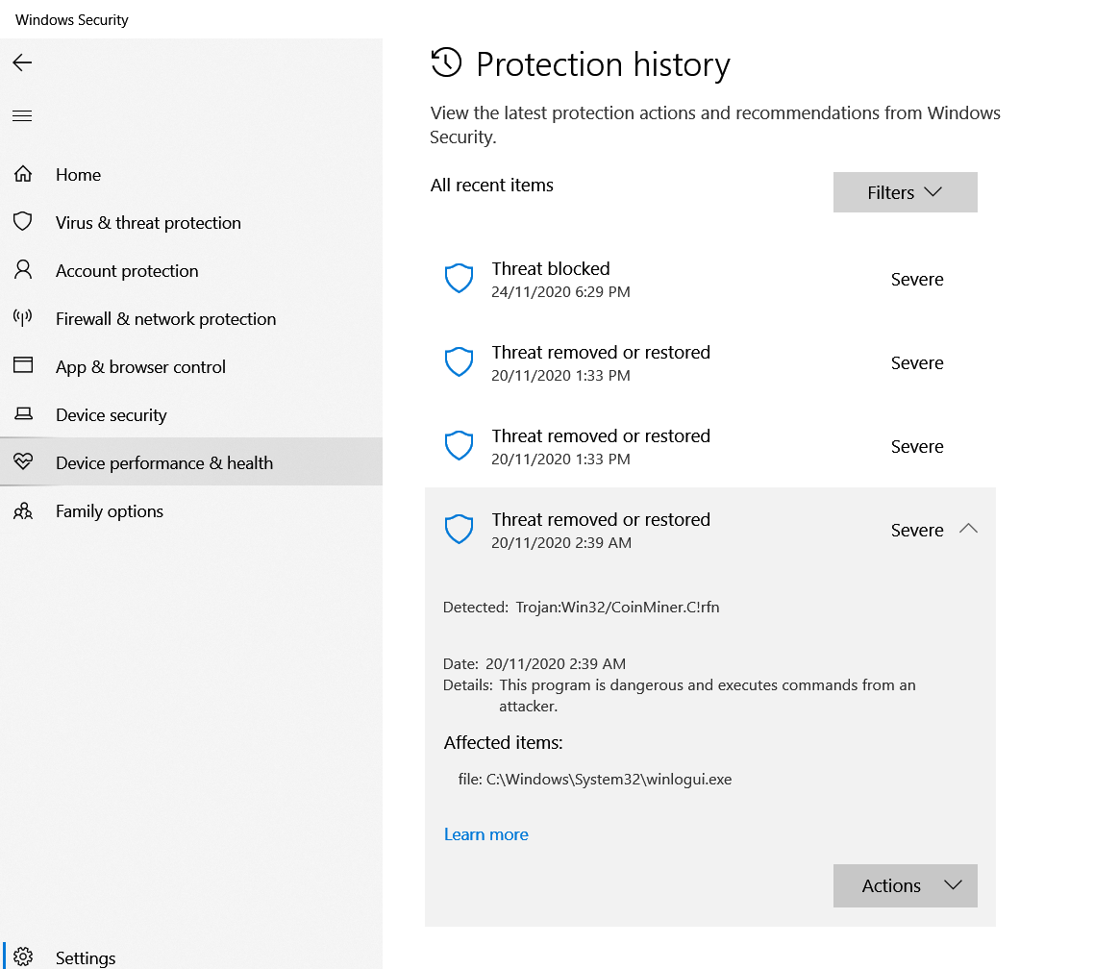Click the Firewall & network antenna icon

pos(23,318)
